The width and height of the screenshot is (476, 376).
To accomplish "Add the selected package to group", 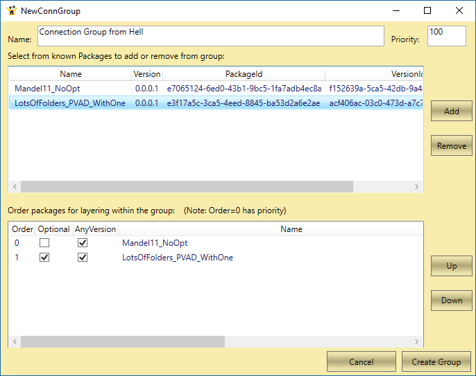I will tap(452, 111).
